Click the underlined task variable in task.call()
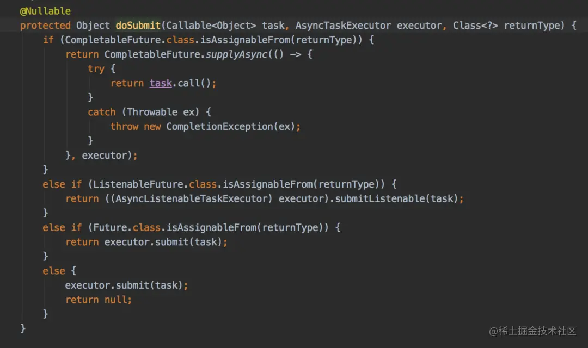Viewport: 588px width, 348px height. click(x=161, y=83)
